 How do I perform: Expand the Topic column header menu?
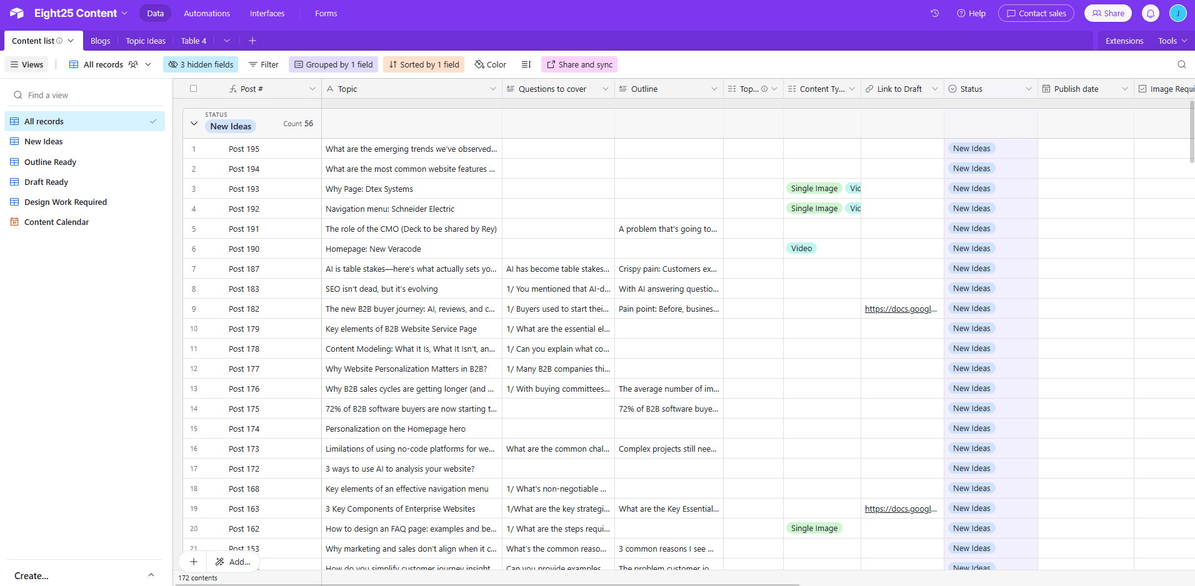pyautogui.click(x=492, y=89)
